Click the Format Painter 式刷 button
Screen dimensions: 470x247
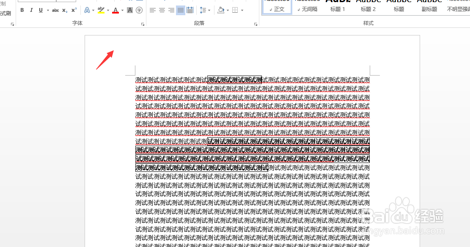click(x=5, y=13)
